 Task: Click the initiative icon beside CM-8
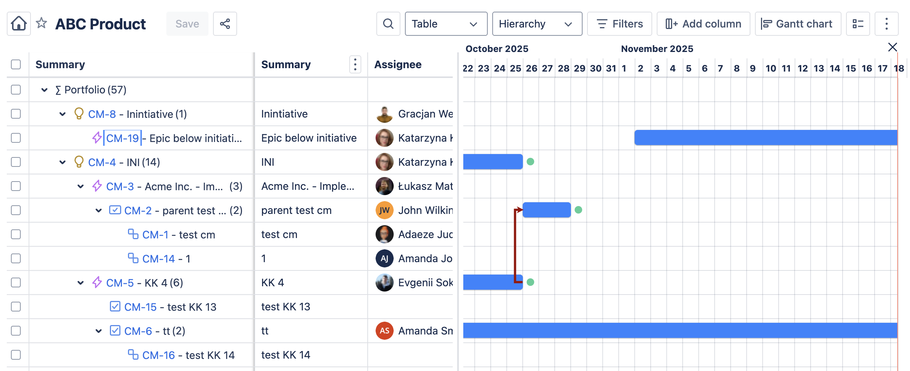(x=78, y=114)
